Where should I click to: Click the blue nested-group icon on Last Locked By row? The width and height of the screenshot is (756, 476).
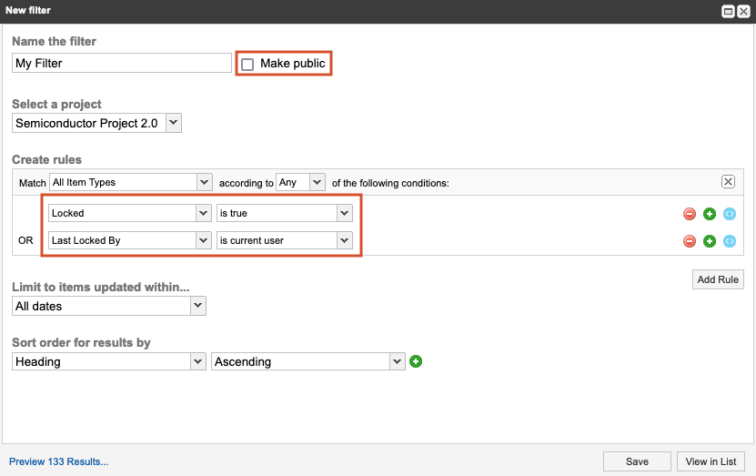(730, 241)
